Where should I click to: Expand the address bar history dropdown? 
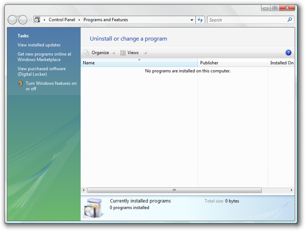point(192,20)
